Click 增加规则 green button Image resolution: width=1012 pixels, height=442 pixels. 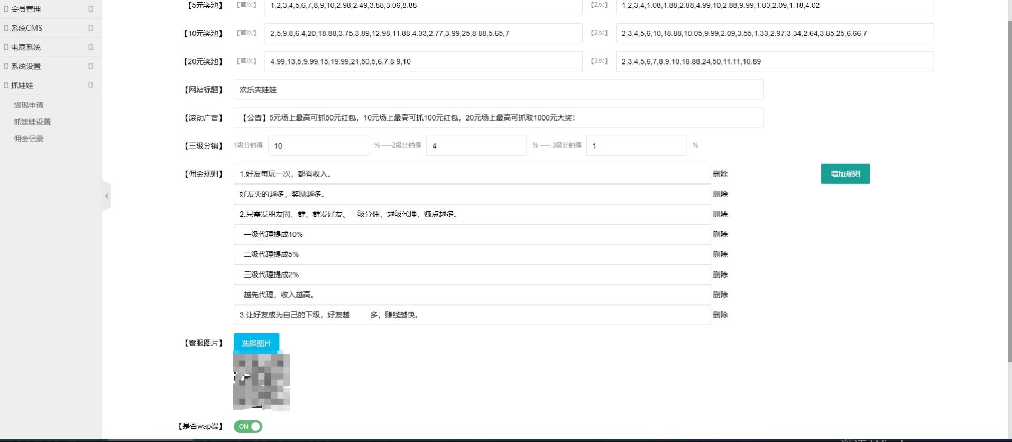pyautogui.click(x=845, y=174)
